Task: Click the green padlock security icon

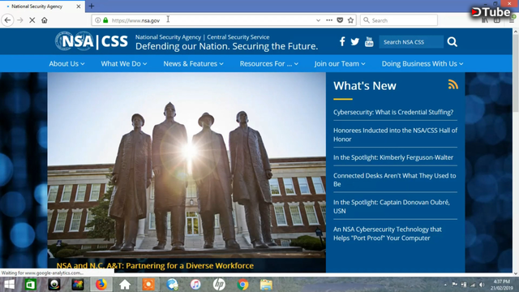Action: [x=105, y=20]
